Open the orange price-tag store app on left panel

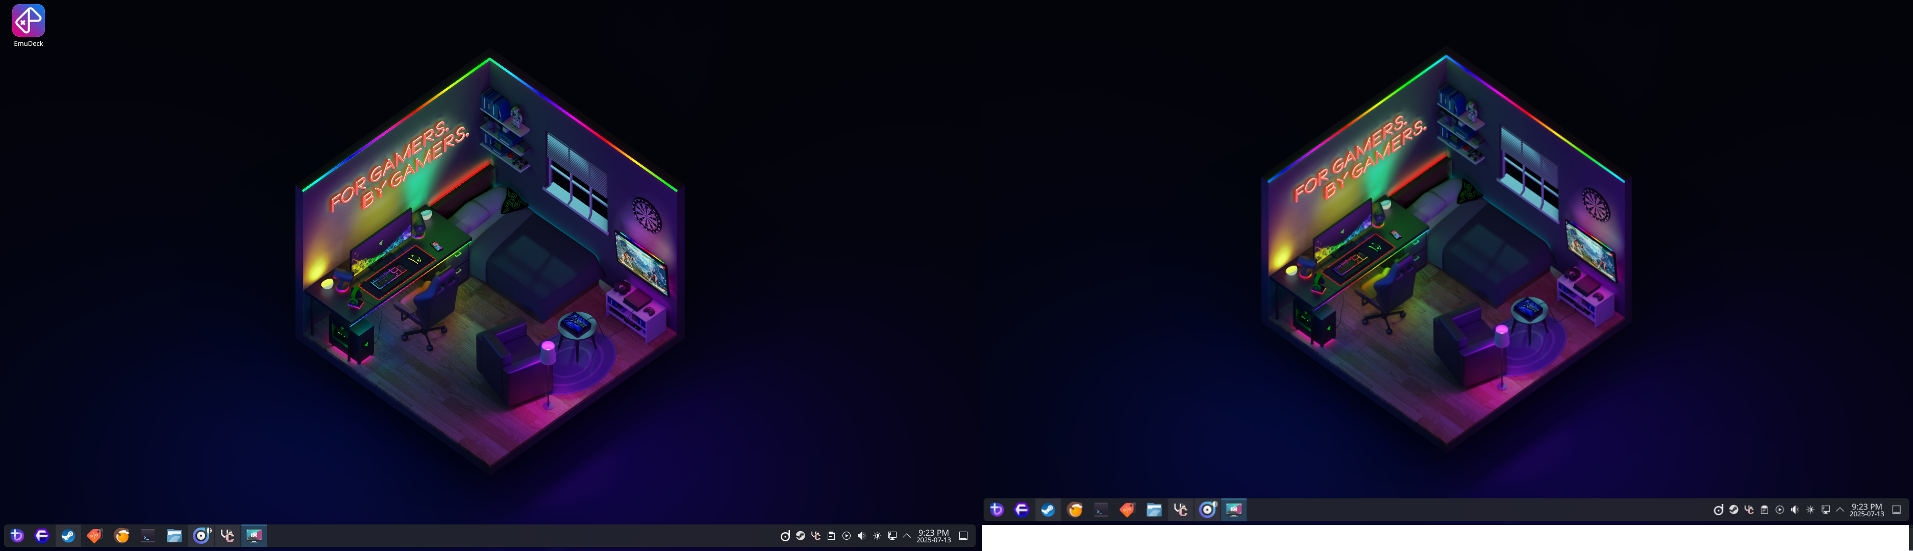(94, 535)
